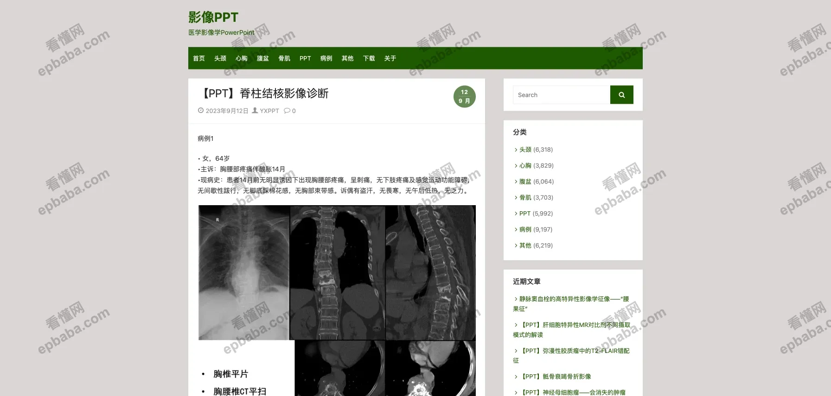Viewport: 831px width, 396px height.
Task: Open recent post 骶骨衰竭骨折影像
Action: click(556, 377)
